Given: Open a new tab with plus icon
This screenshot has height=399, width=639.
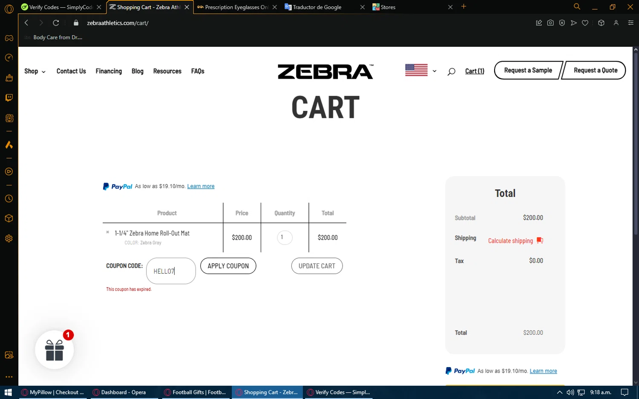Looking at the screenshot, I should (x=464, y=6).
